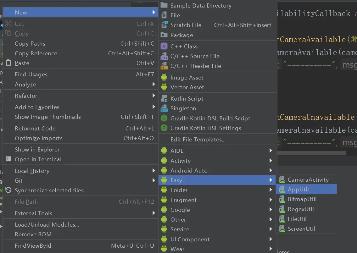Select Edit File Templates...
This screenshot has width=357, height=253.
click(x=218, y=140)
